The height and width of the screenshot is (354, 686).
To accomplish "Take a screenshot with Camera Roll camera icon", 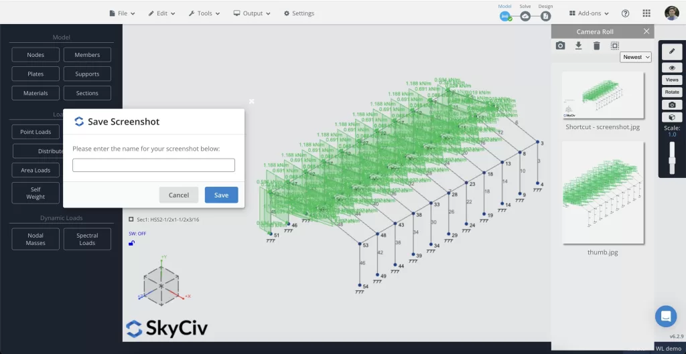I will coord(560,46).
